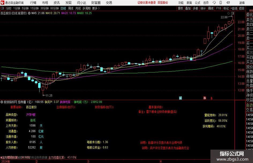Click the 股东人数 8185 value

(32, 142)
